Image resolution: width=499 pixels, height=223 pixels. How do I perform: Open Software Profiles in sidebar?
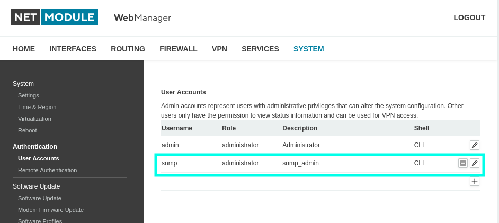(x=40, y=221)
